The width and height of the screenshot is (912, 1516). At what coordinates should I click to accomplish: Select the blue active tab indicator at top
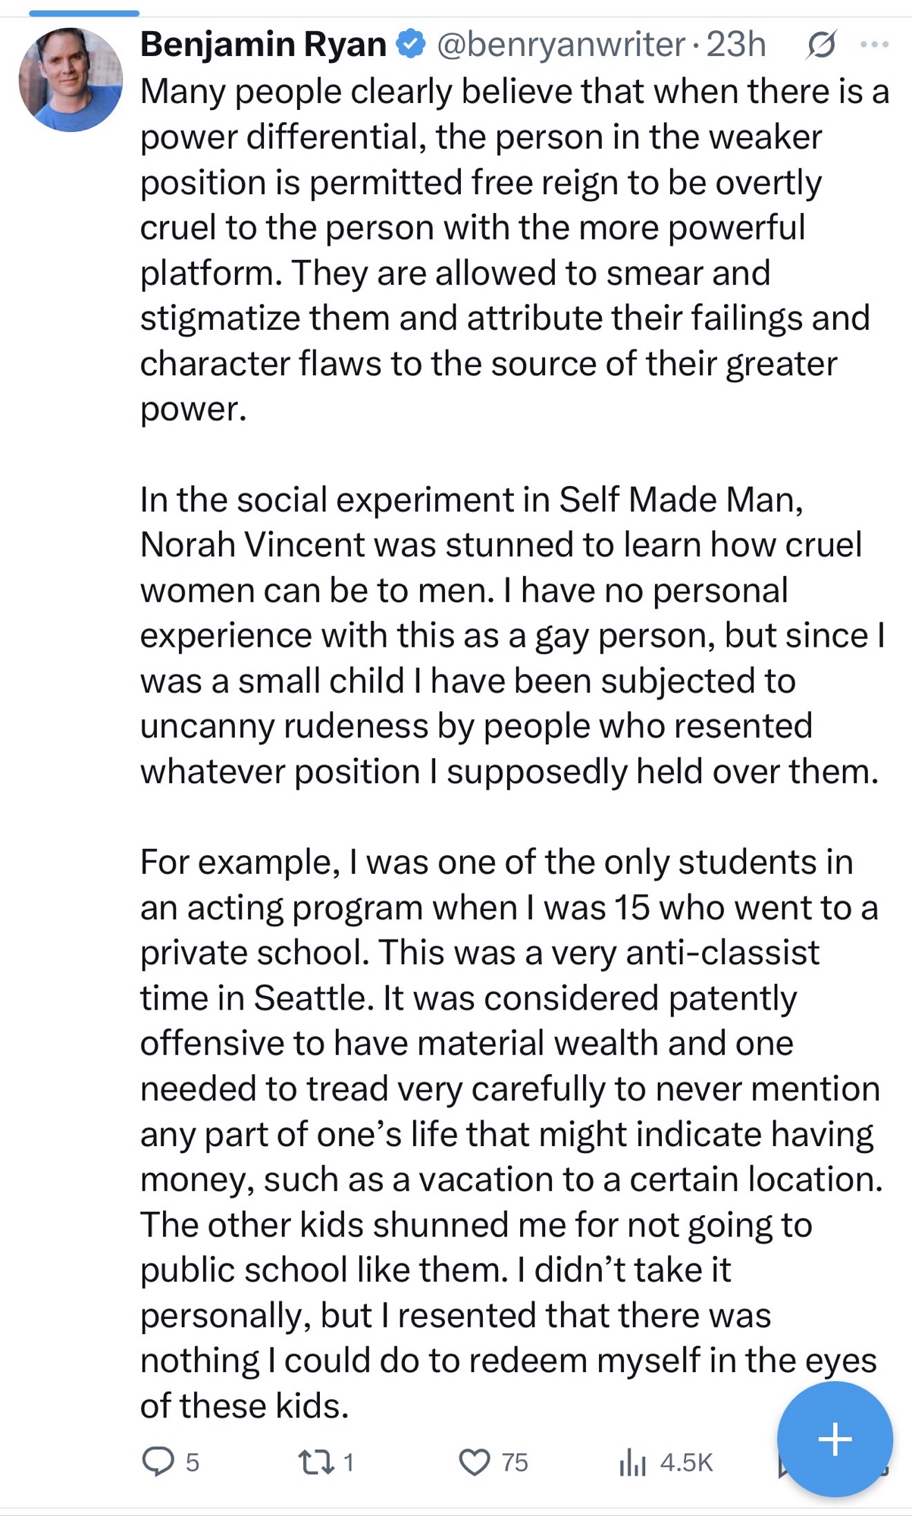click(x=84, y=13)
